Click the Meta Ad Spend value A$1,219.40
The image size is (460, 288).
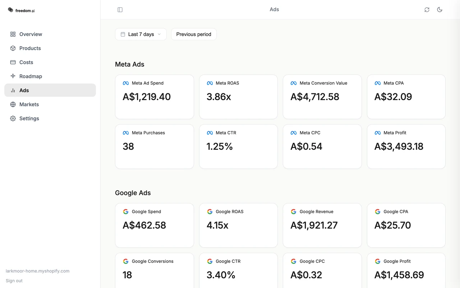147,97
